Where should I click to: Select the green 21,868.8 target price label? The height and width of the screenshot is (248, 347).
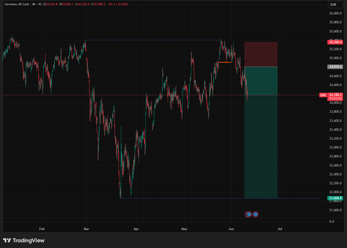pyautogui.click(x=335, y=198)
